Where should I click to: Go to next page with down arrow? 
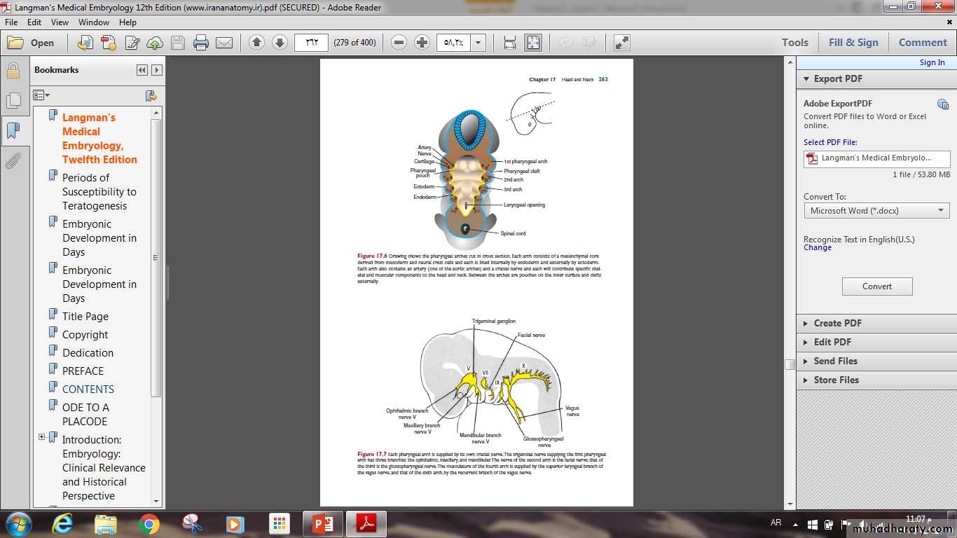pyautogui.click(x=280, y=43)
